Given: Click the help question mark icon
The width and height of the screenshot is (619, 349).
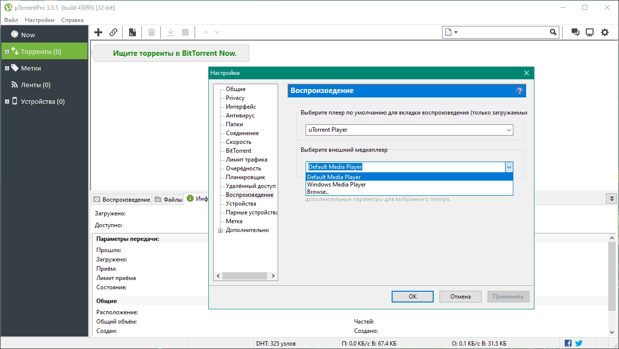Looking at the screenshot, I should pos(519,91).
